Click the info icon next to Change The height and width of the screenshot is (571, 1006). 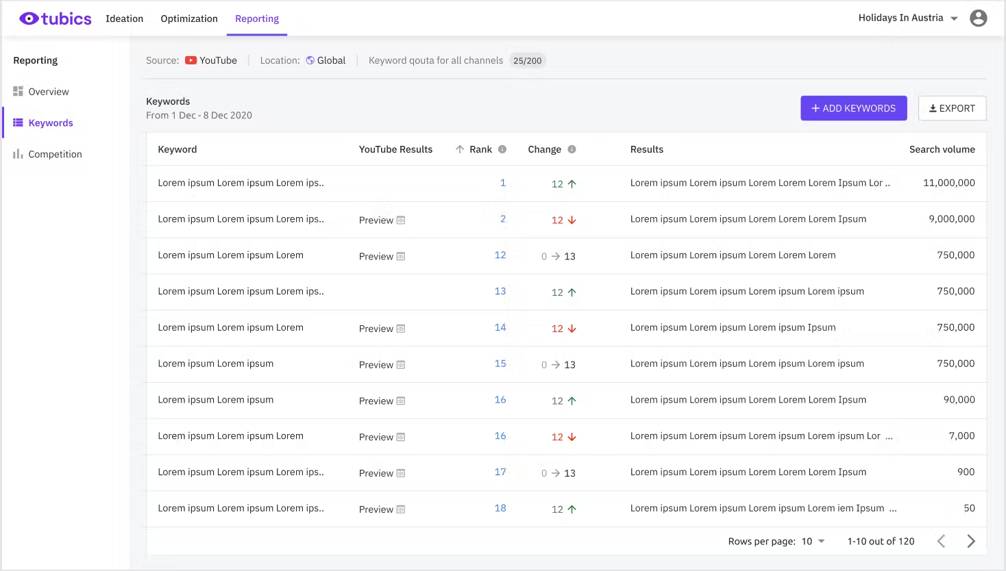point(572,149)
